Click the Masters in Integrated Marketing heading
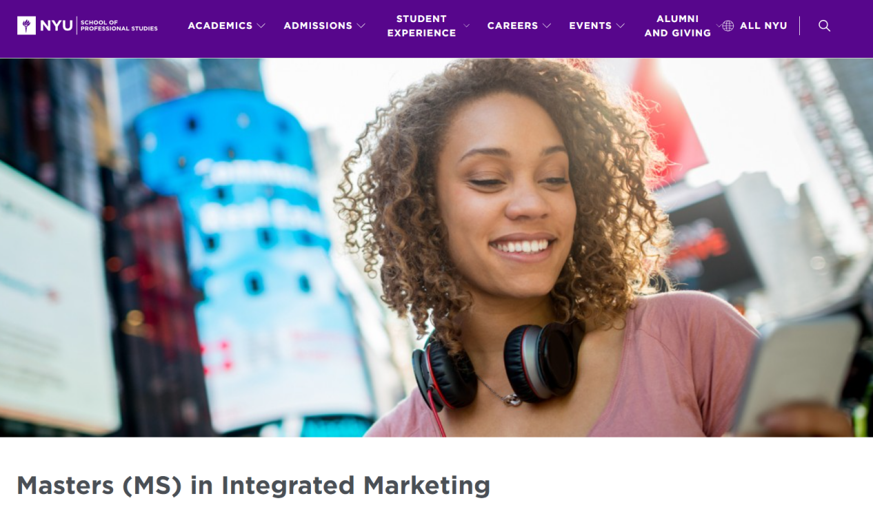This screenshot has height=505, width=873. tap(253, 485)
